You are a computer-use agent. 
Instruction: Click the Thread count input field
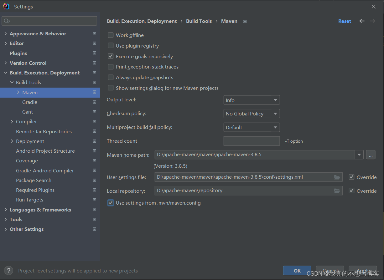[252, 141]
